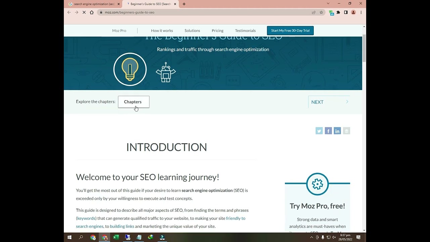Share the guide on Twitter
This screenshot has height=242, width=430.
pos(319,131)
